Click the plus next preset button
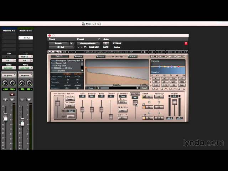The width and height of the screenshot is (228, 171). (x=82, y=47)
